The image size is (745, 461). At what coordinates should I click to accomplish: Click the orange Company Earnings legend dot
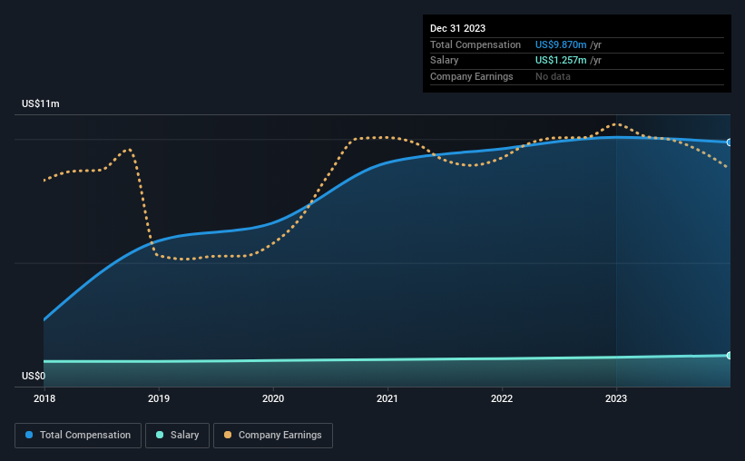228,435
